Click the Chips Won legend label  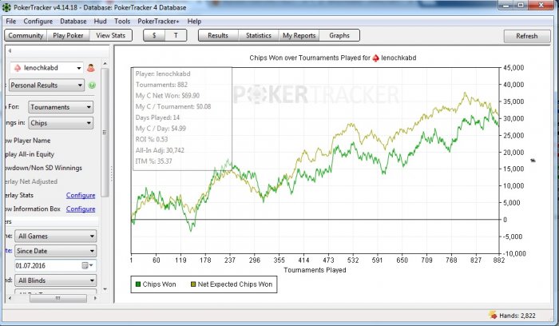159,284
